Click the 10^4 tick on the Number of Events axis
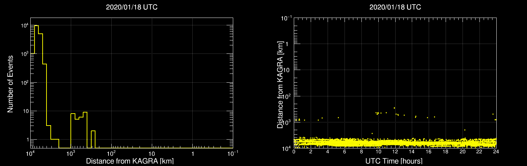This screenshot has width=527, height=166. pyautogui.click(x=24, y=25)
